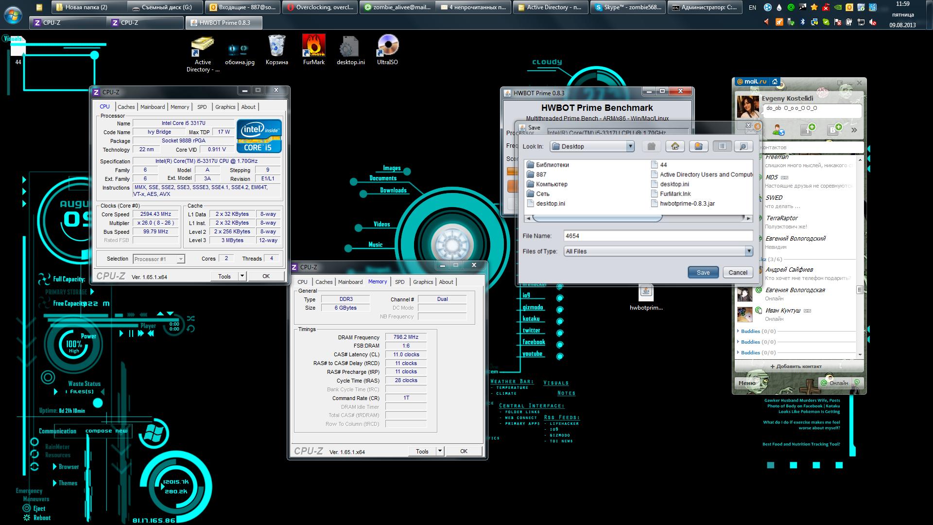Click add Facebook account icon in Mail.ru Agent
The height and width of the screenshot is (525, 933).
[808, 129]
